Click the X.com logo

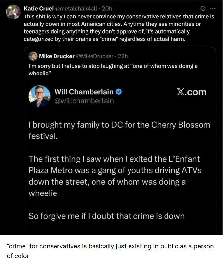(x=191, y=92)
